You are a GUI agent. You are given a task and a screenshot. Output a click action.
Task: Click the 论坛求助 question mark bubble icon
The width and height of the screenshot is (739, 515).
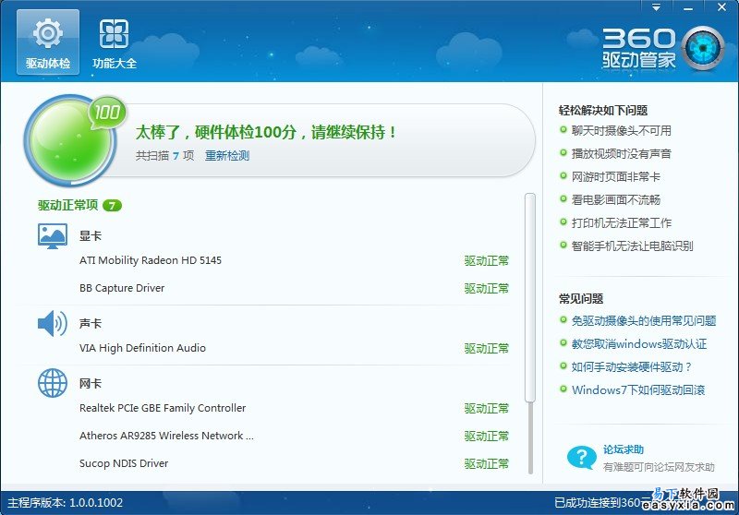coord(581,457)
